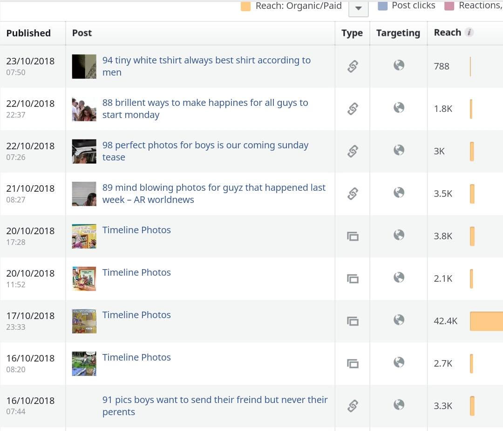Click globe icon for 16/10/2018 08:20 post
Screen dimensions: 503x431
399,362
